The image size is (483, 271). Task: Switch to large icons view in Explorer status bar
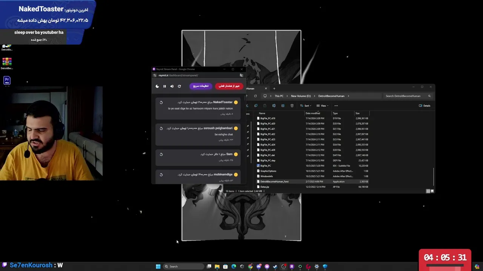pos(432,191)
